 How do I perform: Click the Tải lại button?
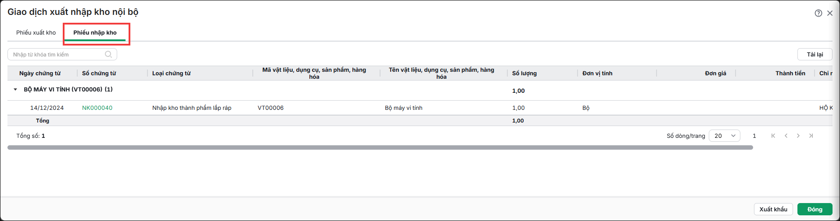pyautogui.click(x=815, y=54)
